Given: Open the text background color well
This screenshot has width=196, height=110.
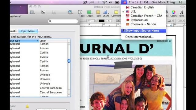Looking at the screenshot, I should coord(109,21).
